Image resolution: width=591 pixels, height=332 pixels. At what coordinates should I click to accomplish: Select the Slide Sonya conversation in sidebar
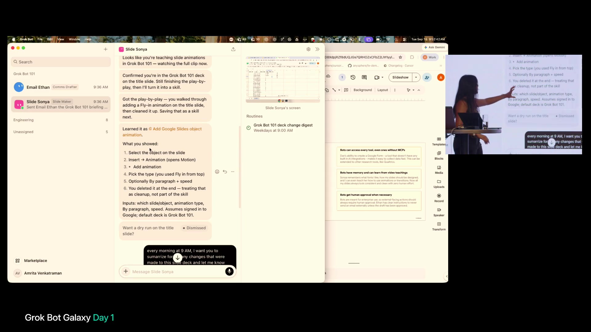[61, 104]
